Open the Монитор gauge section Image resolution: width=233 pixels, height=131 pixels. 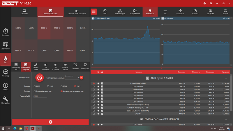[6, 73]
